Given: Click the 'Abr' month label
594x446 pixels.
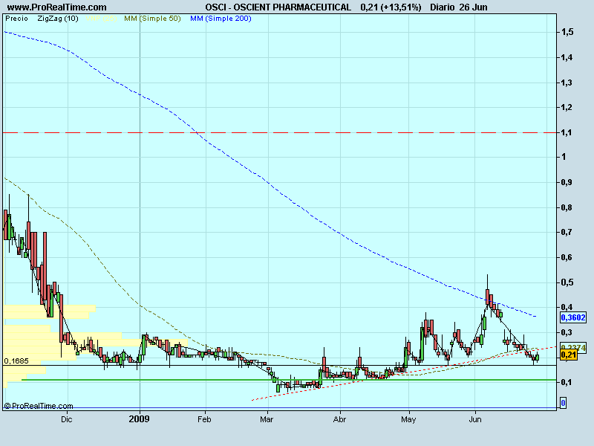Looking at the screenshot, I should click(x=339, y=419).
